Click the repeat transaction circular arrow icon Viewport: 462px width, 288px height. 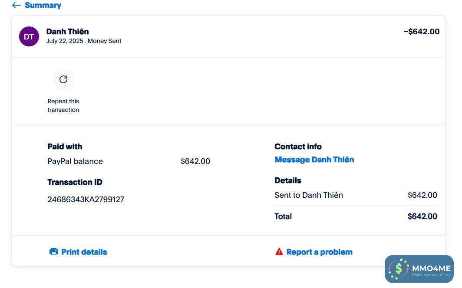(x=63, y=79)
